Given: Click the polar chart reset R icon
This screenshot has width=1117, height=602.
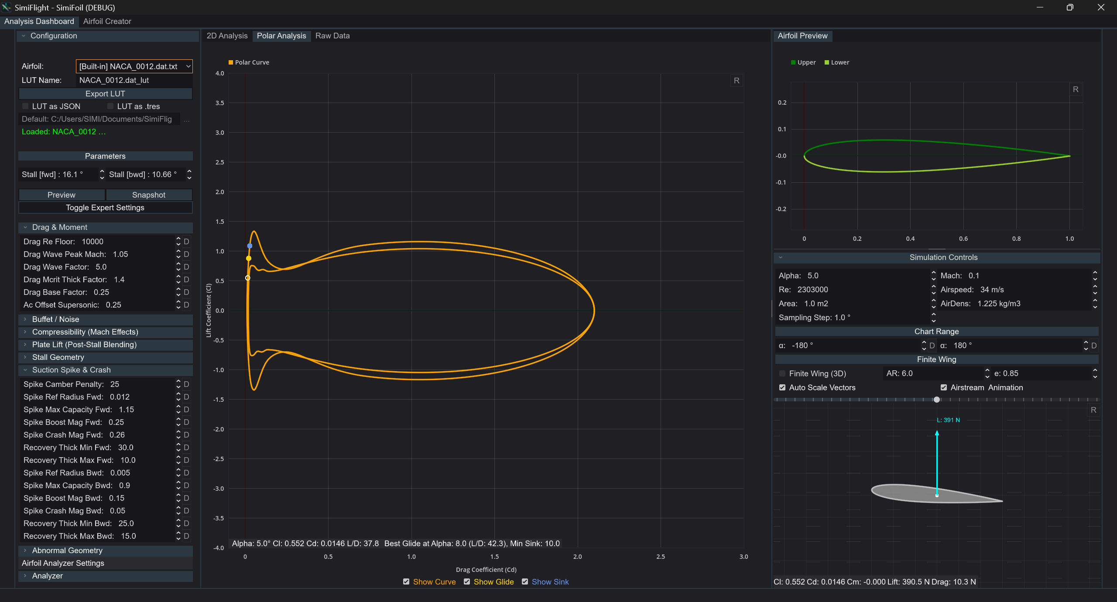Looking at the screenshot, I should (737, 81).
